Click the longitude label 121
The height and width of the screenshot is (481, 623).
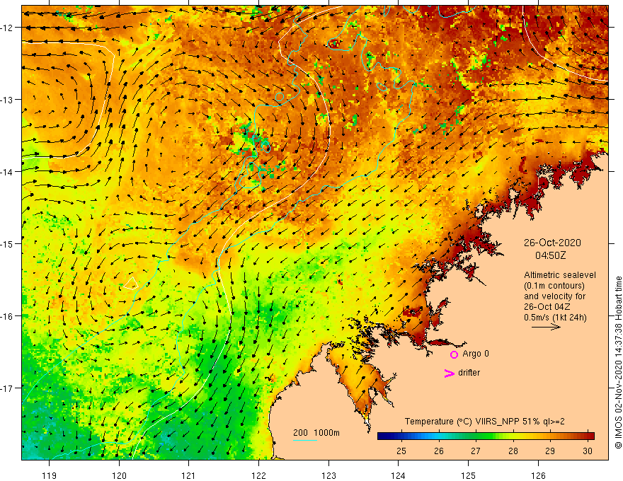click(189, 475)
